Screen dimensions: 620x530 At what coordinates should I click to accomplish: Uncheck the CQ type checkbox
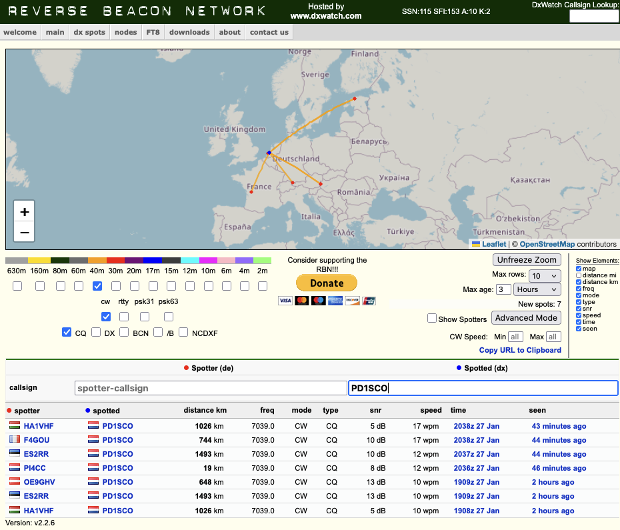(67, 332)
